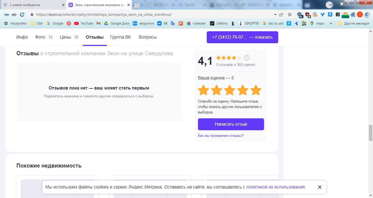Screen dimensions: 373x198
Task: Show the full phone number
Action: tap(242, 37)
